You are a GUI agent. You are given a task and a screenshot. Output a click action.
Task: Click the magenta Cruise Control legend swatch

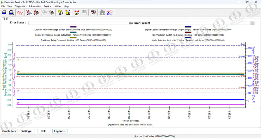(x=73, y=27)
